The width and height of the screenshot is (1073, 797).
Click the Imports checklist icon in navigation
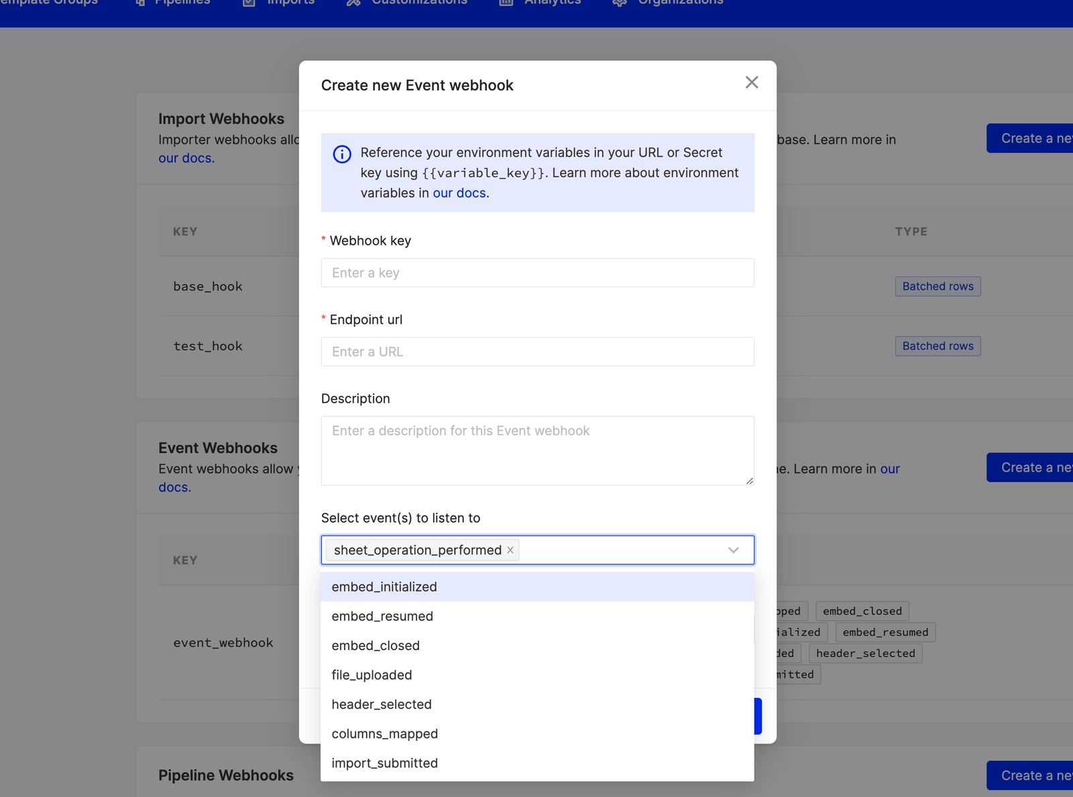[x=247, y=3]
